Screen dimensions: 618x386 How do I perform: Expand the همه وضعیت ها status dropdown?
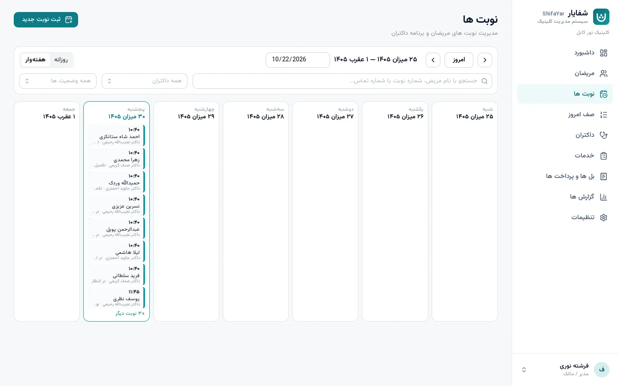[x=58, y=81]
